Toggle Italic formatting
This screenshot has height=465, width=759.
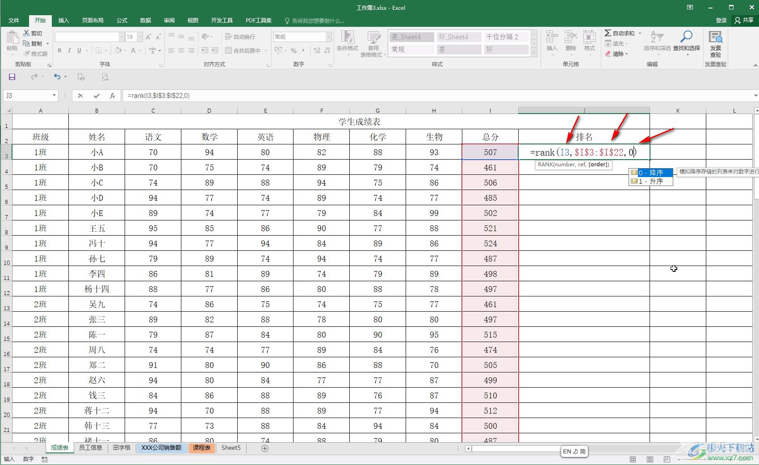point(69,51)
